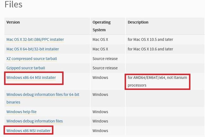Select the 'for Mac OS X 10.5 and later' description

[150, 40]
